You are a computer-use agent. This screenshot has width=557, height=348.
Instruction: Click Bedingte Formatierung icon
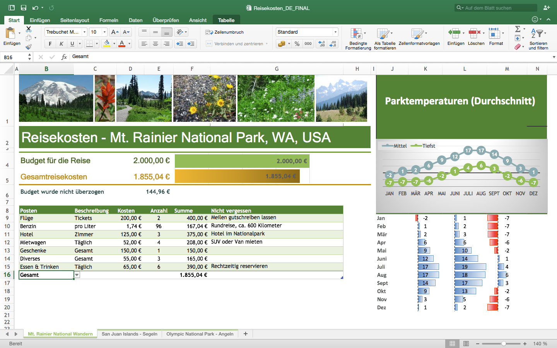[356, 34]
